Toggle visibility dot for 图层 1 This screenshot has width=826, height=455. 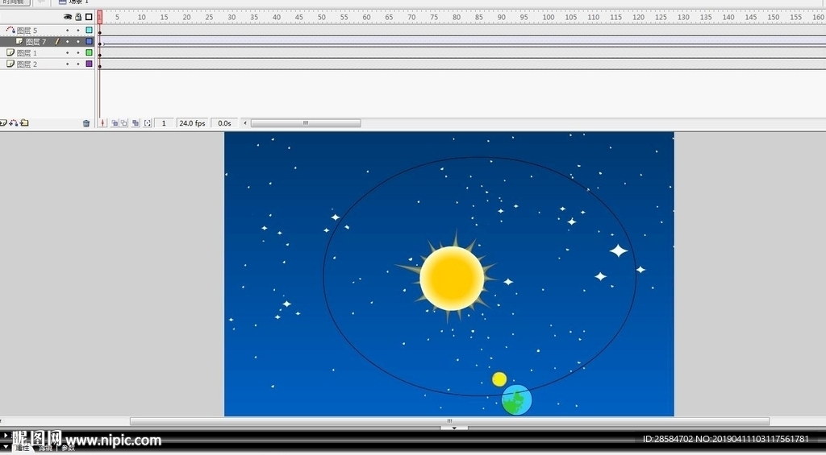point(68,52)
